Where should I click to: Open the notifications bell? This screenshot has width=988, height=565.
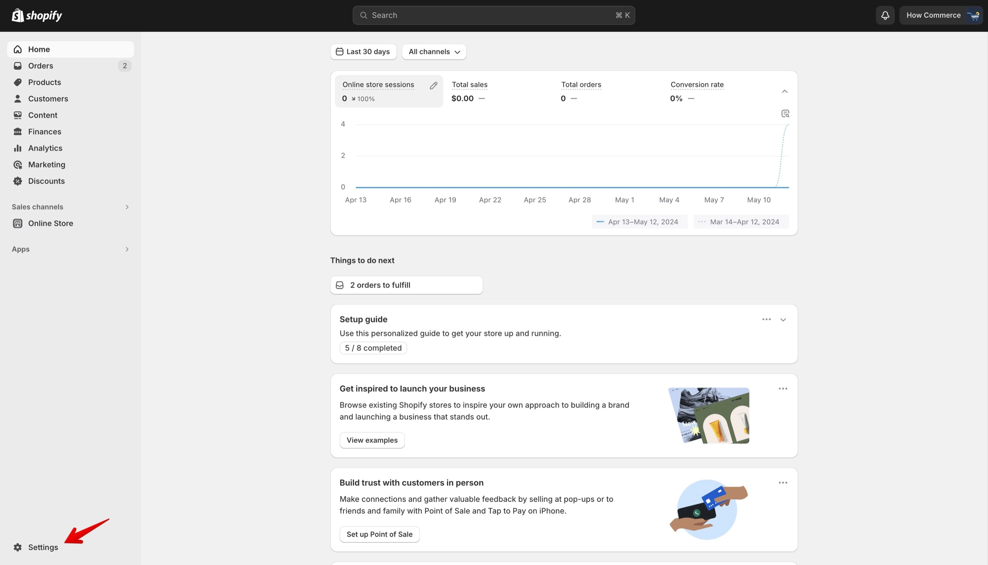885,15
